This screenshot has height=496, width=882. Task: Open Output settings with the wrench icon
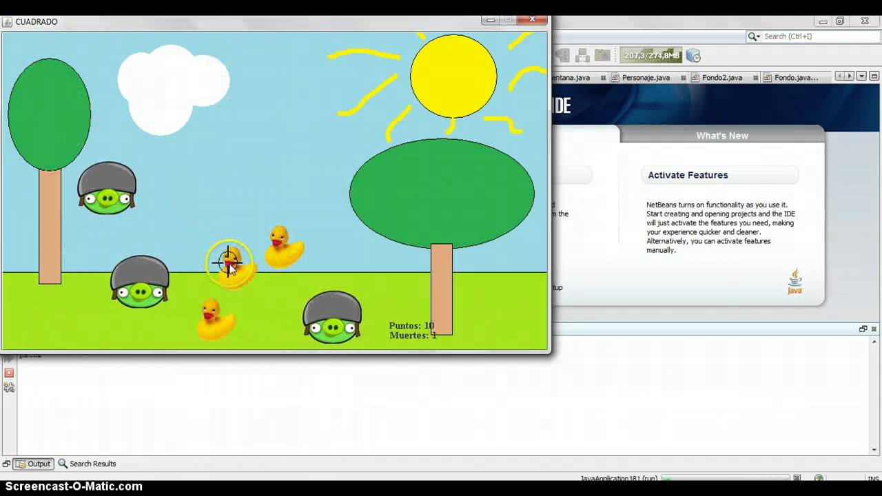9,388
